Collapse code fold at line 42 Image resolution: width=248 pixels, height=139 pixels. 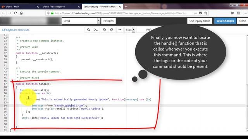[x=8, y=69]
